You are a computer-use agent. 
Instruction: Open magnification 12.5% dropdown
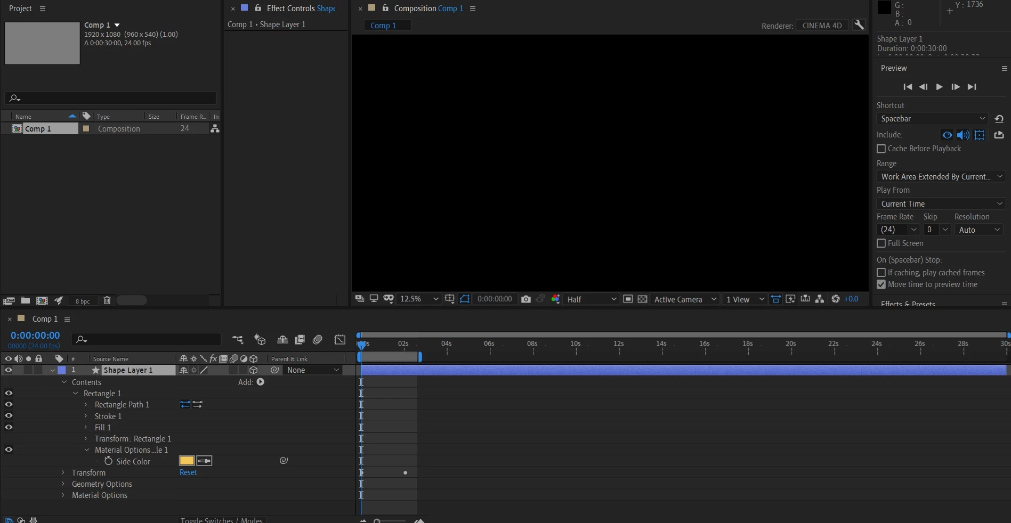[x=419, y=299]
